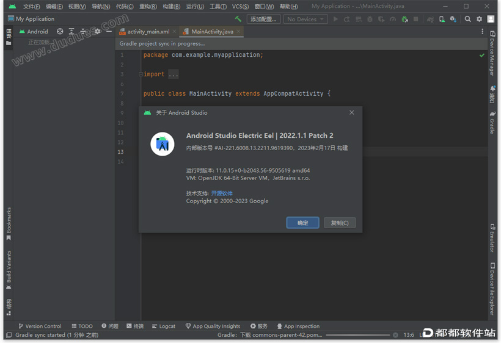Screen dimensions: 501x343
Task: Click the Expand All icon in Project panel
Action: (x=71, y=31)
